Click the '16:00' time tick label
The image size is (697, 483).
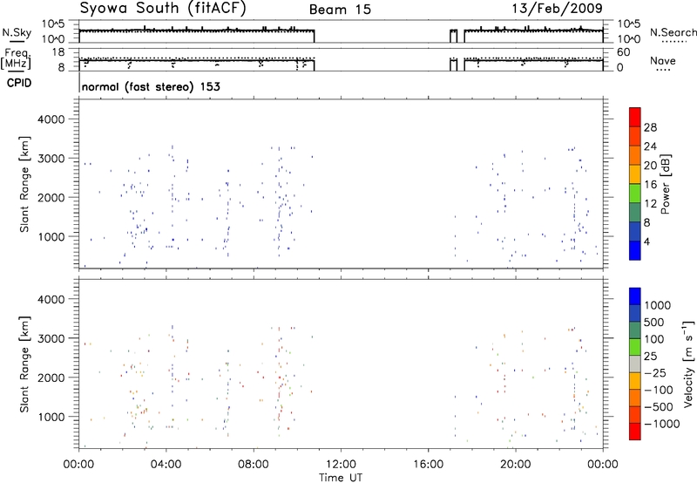(428, 465)
